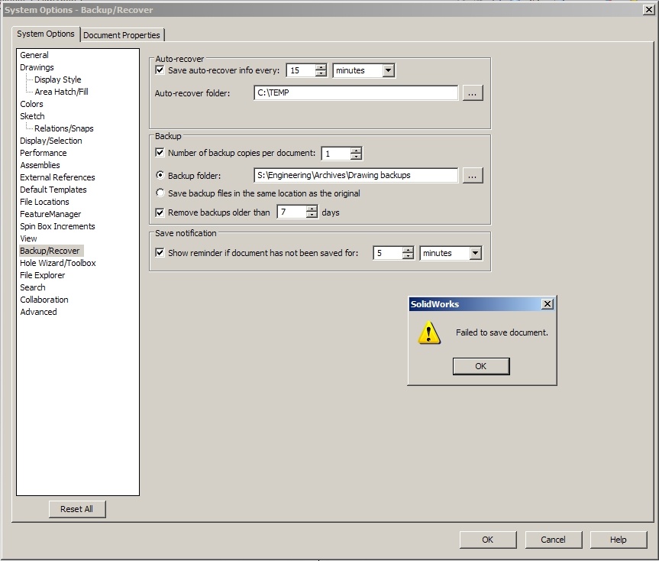Select Advanced in the options list
The height and width of the screenshot is (561, 659).
(38, 312)
